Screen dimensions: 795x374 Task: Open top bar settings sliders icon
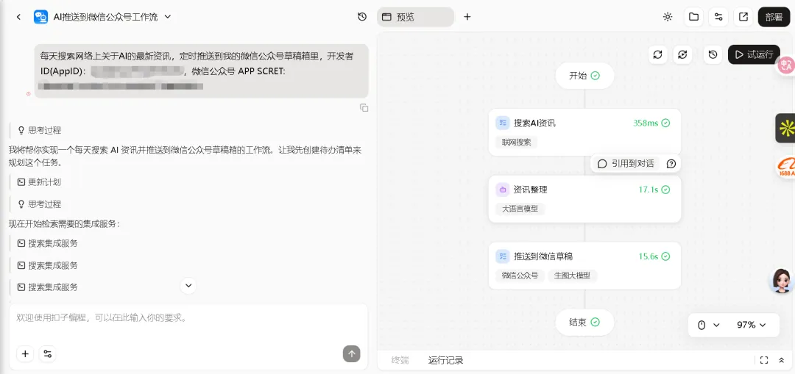point(718,17)
